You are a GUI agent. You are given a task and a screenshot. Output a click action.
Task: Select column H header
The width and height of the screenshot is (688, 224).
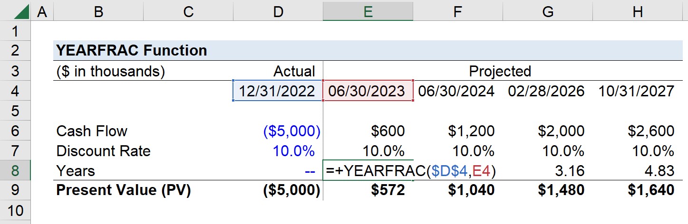(x=637, y=11)
